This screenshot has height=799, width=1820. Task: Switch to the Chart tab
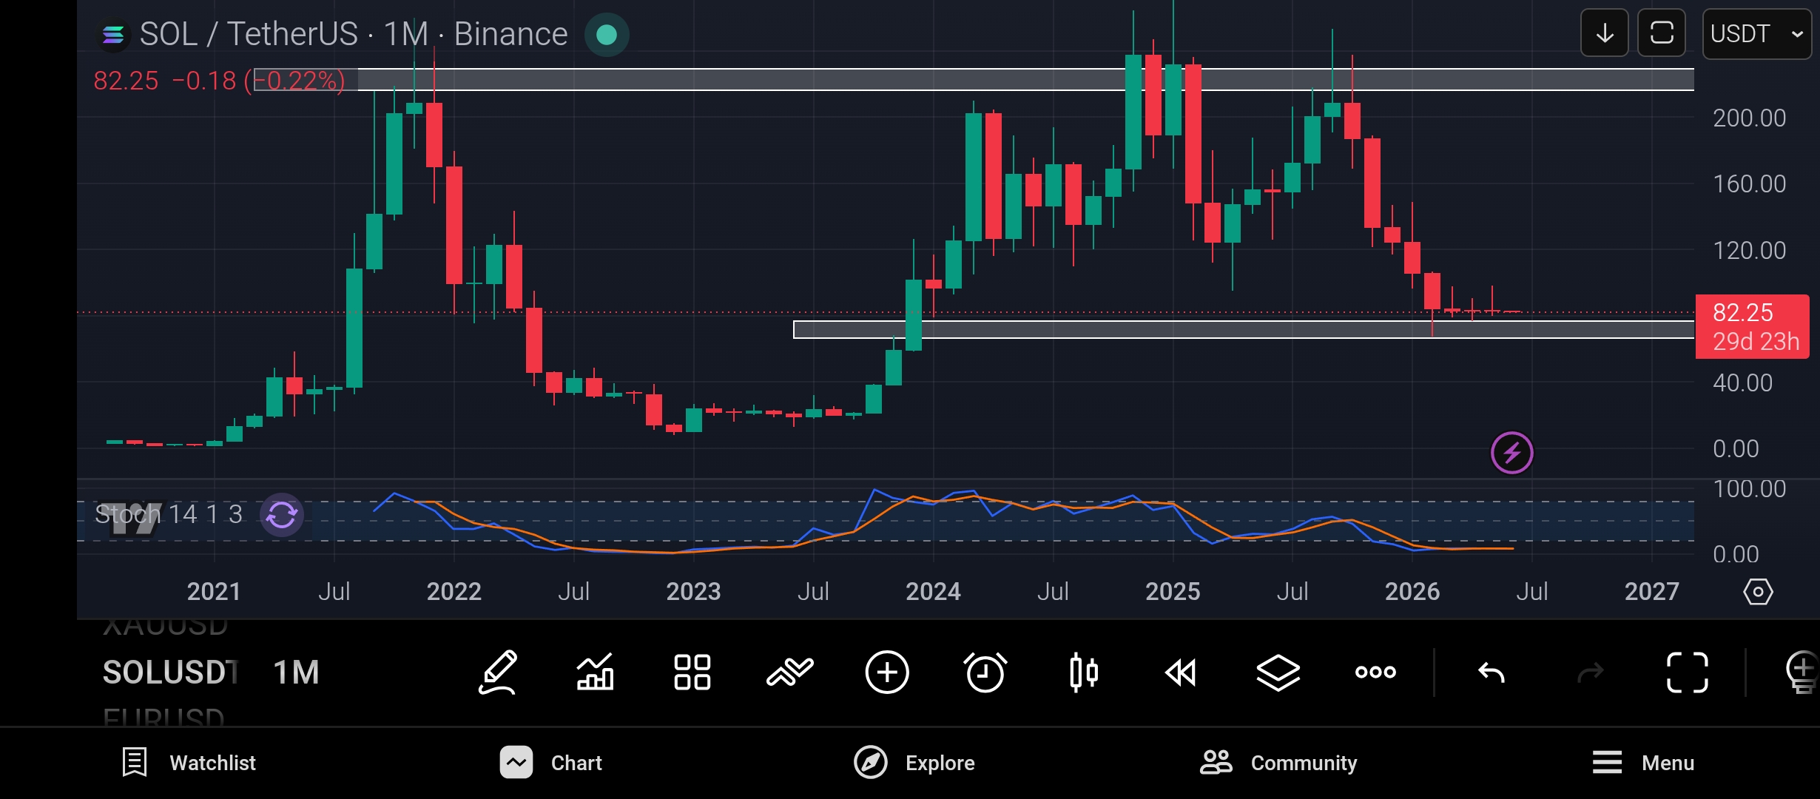(550, 763)
